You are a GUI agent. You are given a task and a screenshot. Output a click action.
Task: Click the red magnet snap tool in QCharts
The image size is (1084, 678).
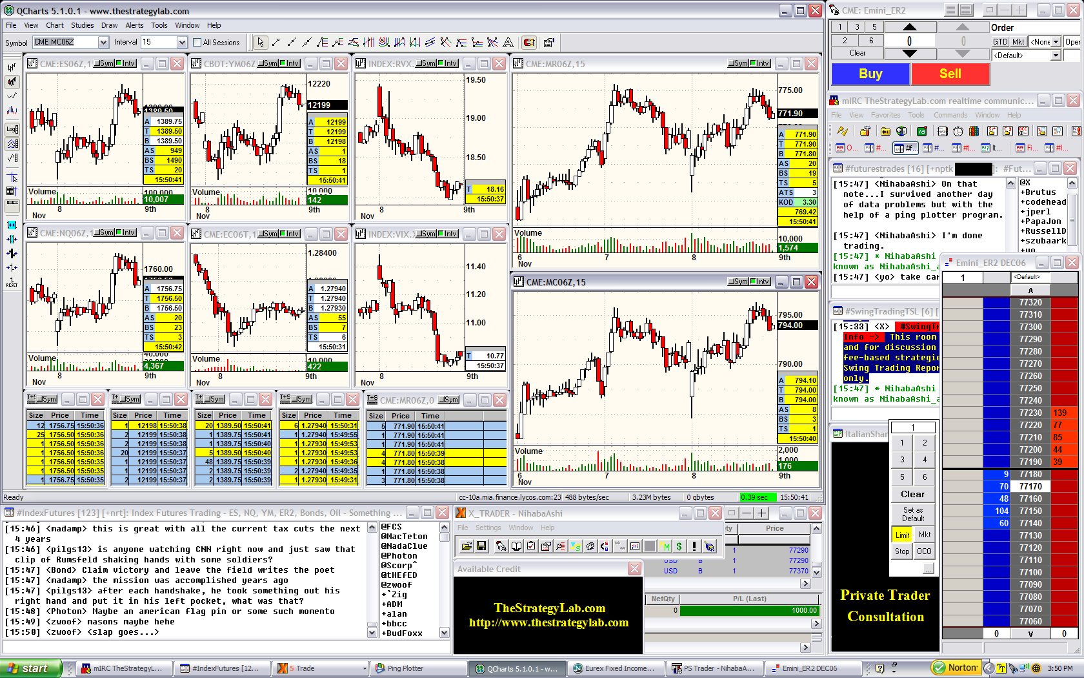coord(529,43)
